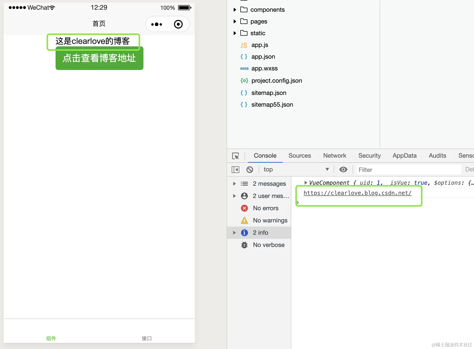This screenshot has height=349, width=474.
Task: Select the 2 messages list icon
Action: point(244,184)
